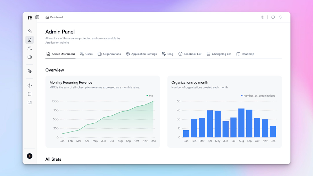Click the All Stats section heading
This screenshot has width=313, height=176.
[53, 159]
